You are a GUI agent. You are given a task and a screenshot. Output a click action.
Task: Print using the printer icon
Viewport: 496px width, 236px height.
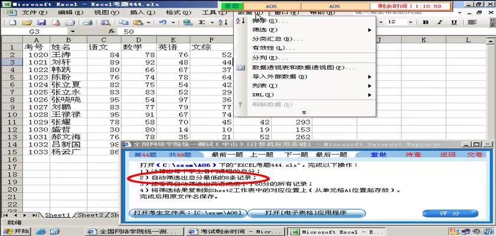[x=87, y=22]
